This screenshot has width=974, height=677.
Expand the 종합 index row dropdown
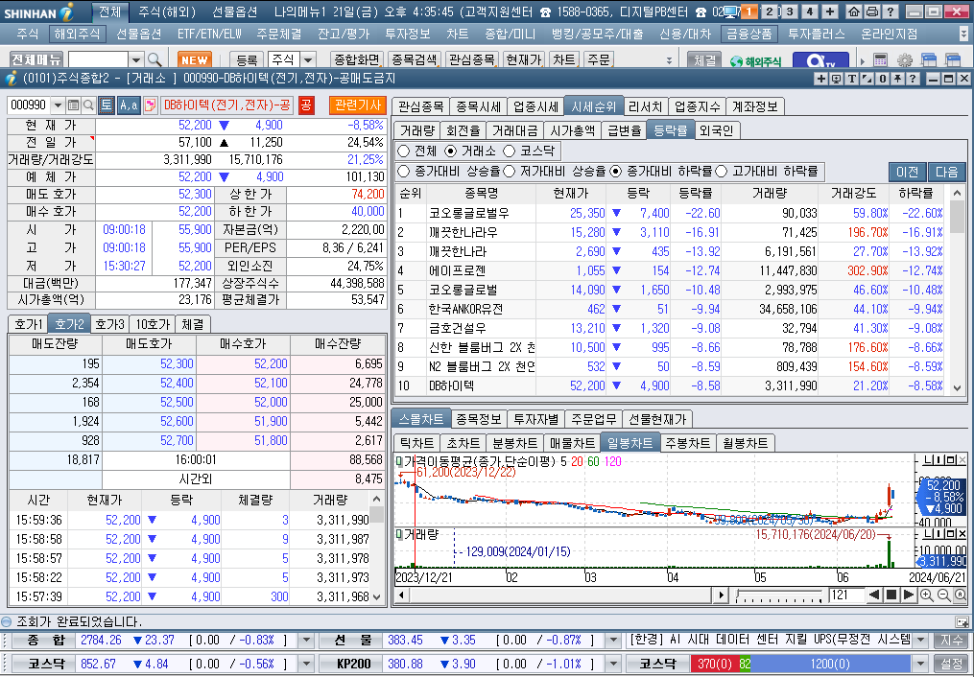306,640
